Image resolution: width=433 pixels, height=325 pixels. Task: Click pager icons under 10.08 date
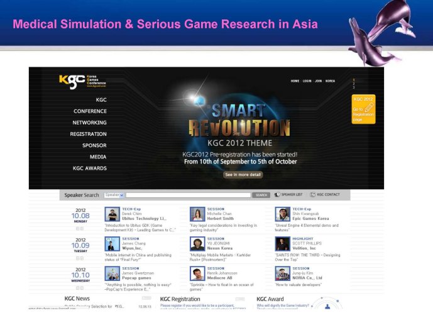(80, 229)
